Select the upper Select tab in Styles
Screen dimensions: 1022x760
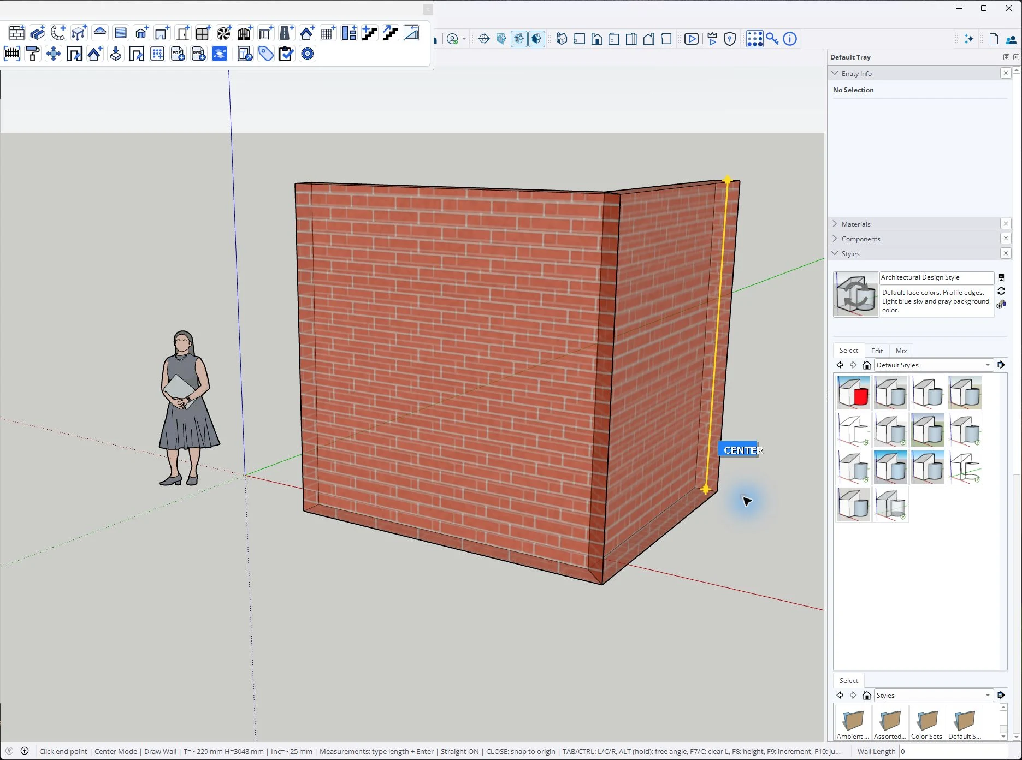click(x=849, y=351)
